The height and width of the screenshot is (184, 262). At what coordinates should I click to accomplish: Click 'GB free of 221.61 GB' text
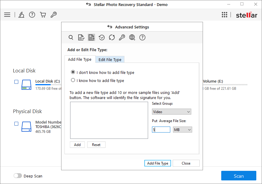220,89
